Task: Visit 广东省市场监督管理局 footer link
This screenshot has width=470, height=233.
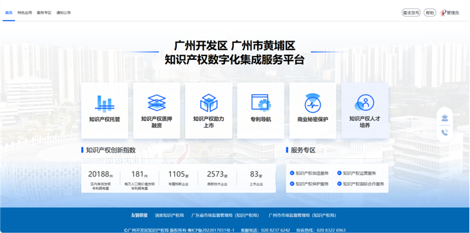Action: [x=225, y=216]
